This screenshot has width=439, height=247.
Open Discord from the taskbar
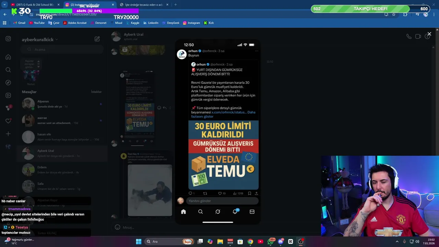pos(281,242)
